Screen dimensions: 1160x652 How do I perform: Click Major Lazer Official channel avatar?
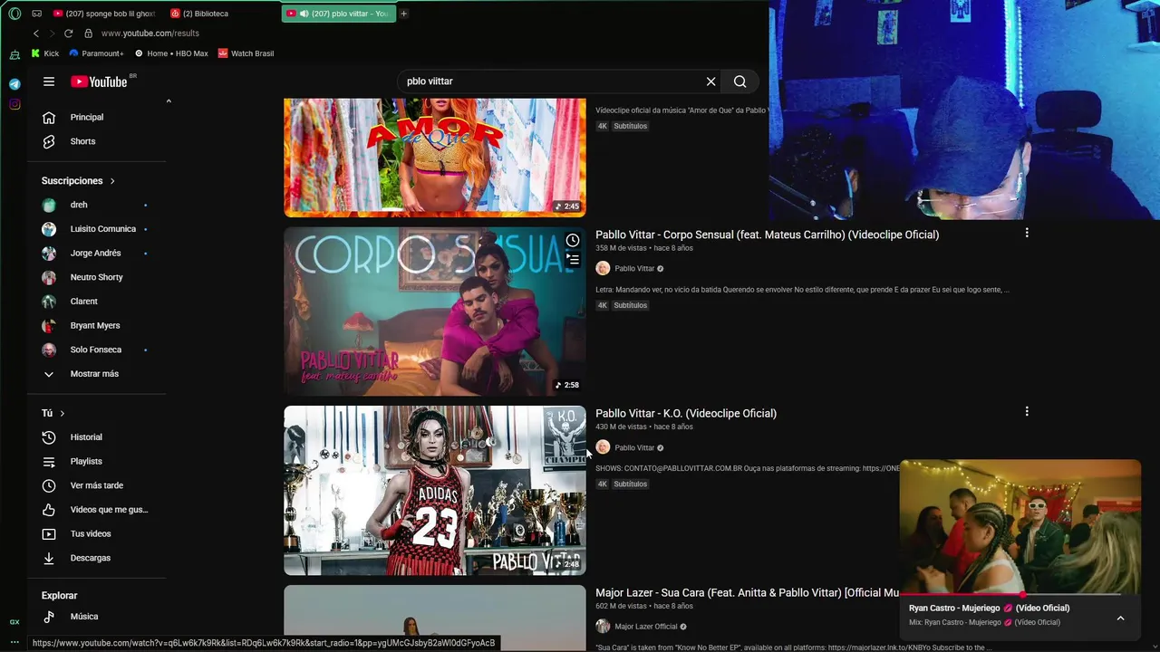coord(603,626)
